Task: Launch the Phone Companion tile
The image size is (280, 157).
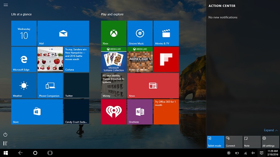Action: 50,85
